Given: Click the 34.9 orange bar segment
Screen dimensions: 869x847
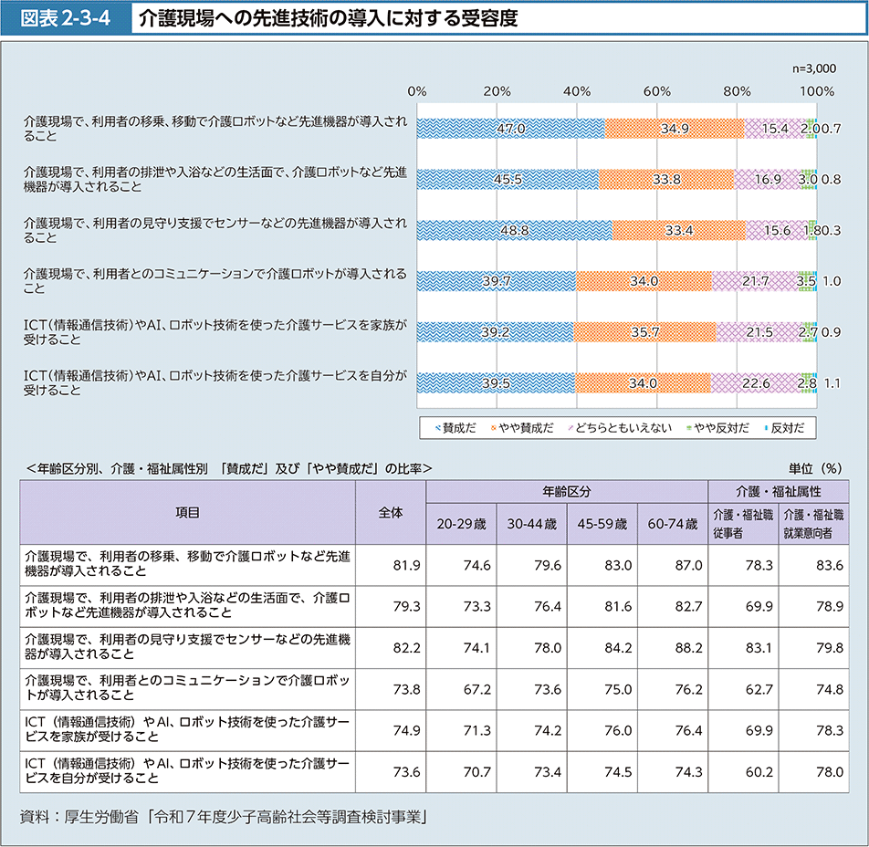Looking at the screenshot, I should (x=675, y=129).
